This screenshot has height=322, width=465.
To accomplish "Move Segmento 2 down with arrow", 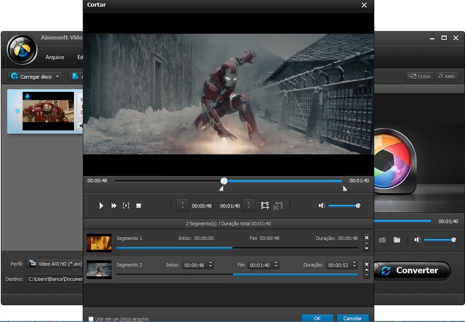I will coord(366,275).
